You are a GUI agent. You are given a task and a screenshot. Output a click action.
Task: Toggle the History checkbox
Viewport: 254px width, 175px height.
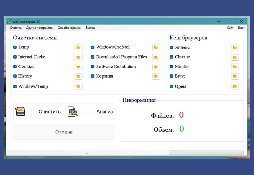point(15,76)
